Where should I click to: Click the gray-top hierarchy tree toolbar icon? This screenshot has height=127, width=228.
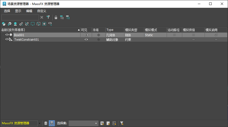(68, 17)
